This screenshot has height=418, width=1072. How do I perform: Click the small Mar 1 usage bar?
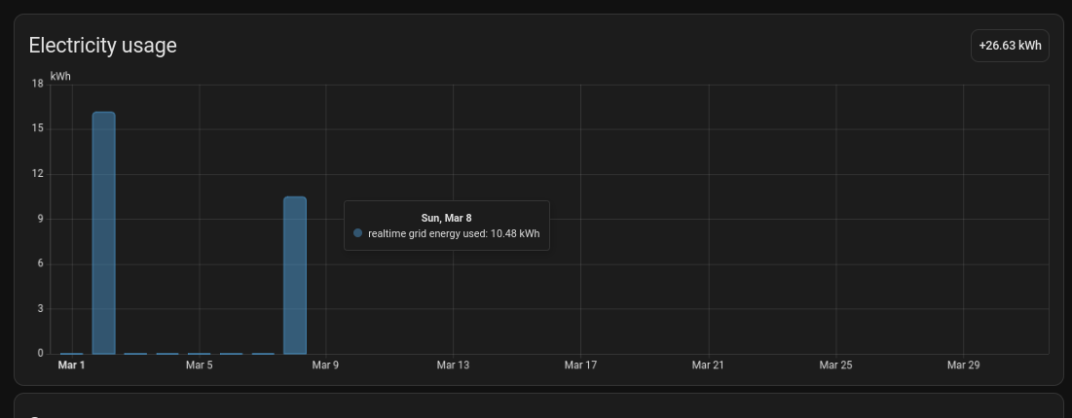tap(72, 353)
